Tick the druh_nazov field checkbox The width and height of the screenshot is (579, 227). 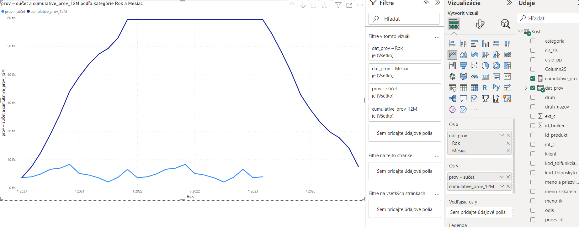click(533, 107)
